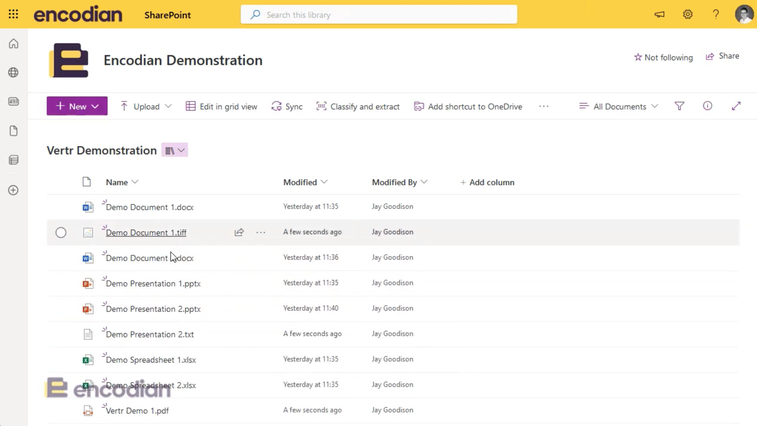Expand the New button dropdown
This screenshot has width=757, height=426.
[95, 106]
